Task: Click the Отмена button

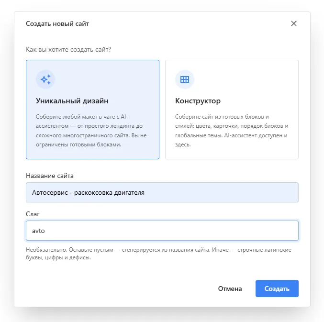Action: pyautogui.click(x=230, y=289)
